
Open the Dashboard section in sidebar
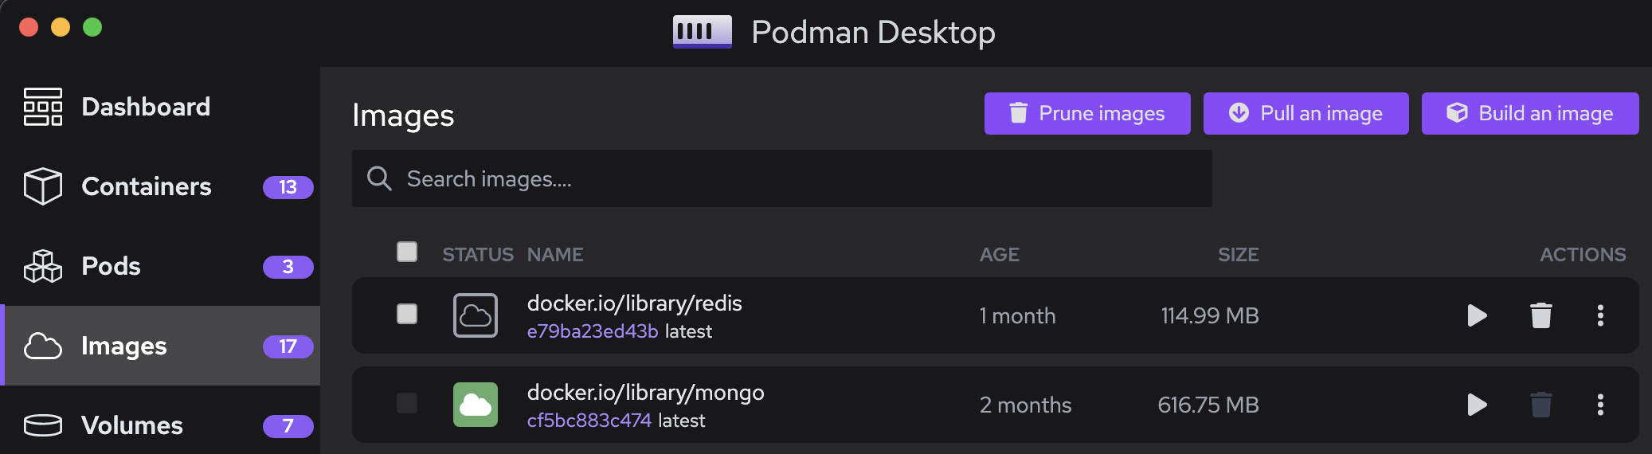(146, 107)
